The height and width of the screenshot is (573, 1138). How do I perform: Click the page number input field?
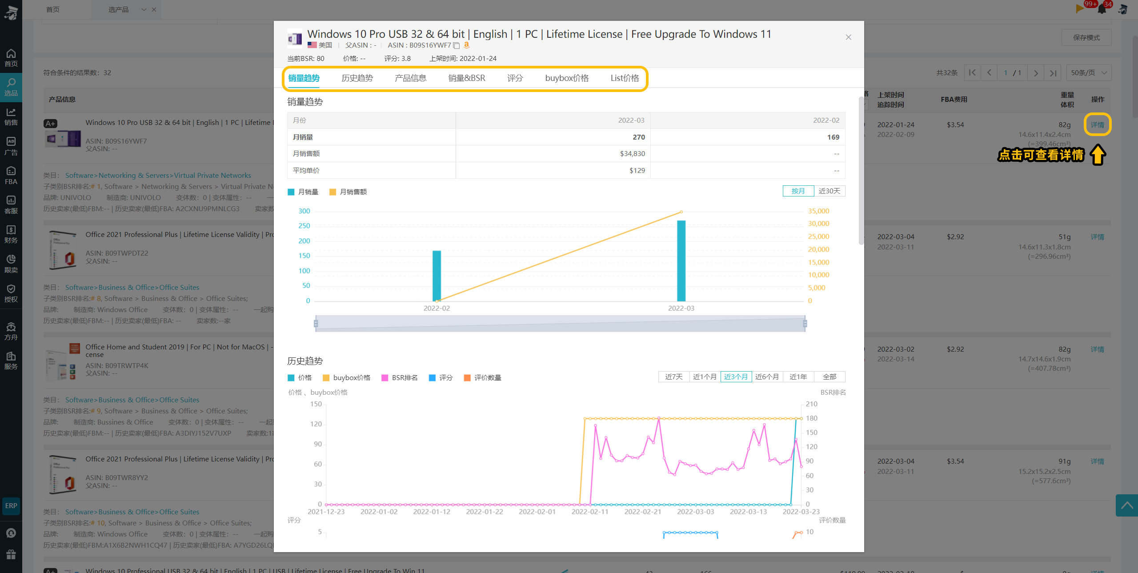1006,72
